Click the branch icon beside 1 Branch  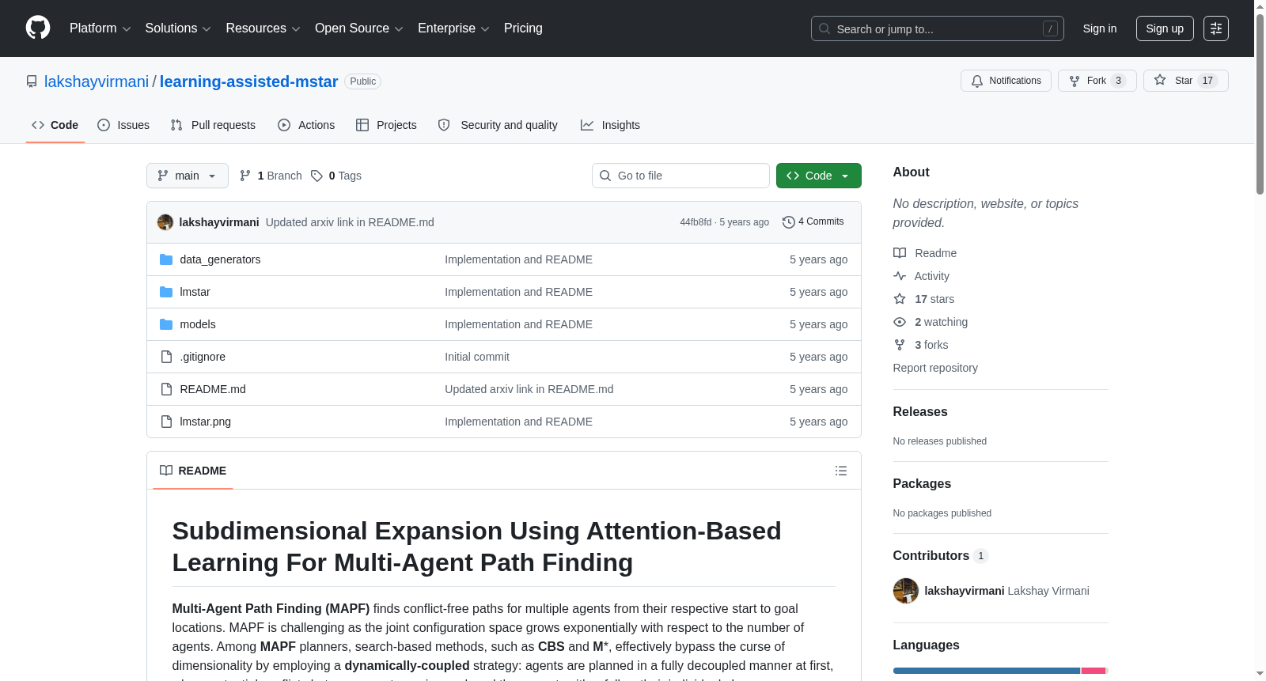click(x=245, y=176)
